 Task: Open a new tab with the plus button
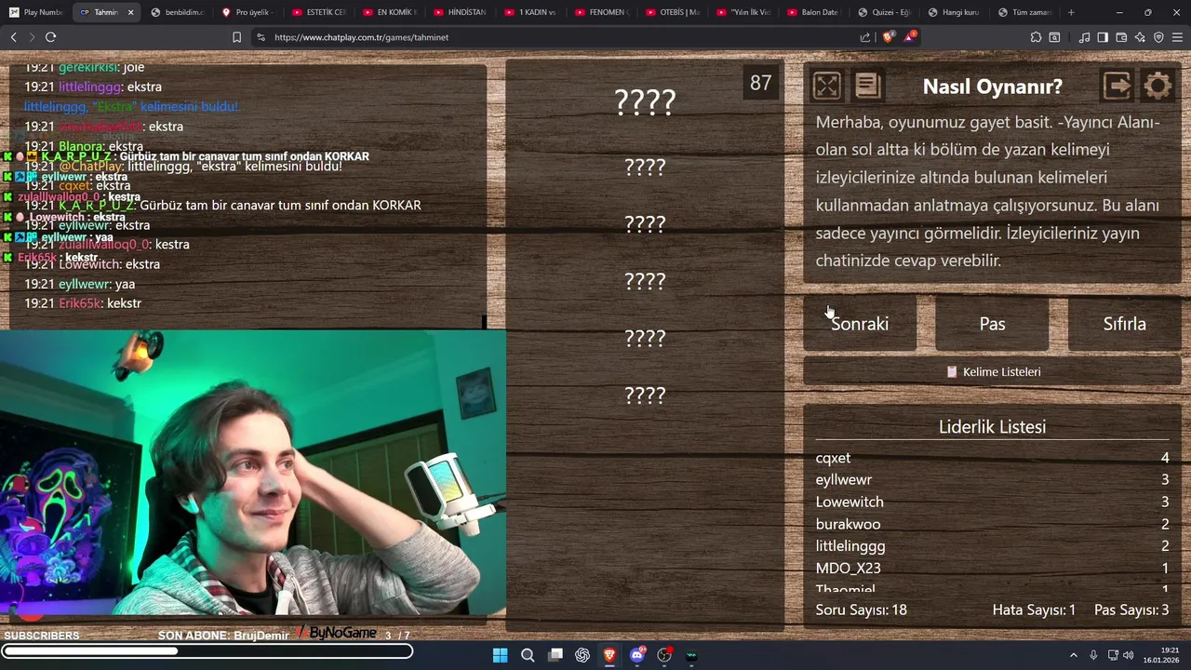(x=1071, y=12)
